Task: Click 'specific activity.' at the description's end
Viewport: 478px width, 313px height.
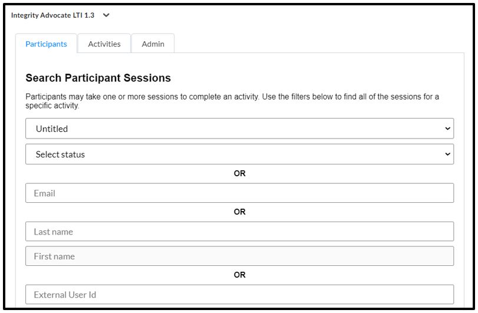Action: [52, 106]
